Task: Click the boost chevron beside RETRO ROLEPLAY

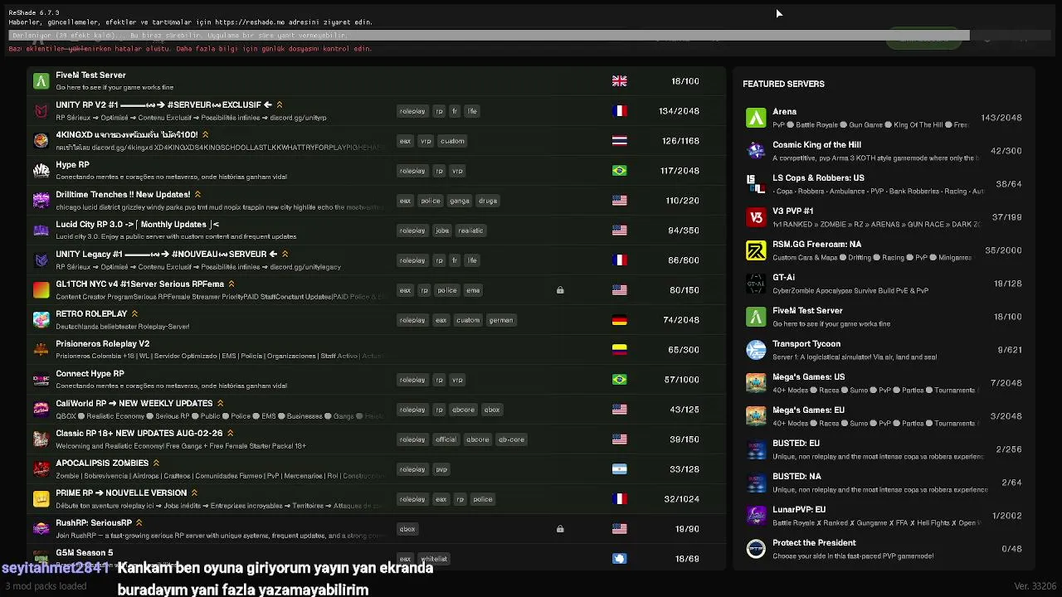Action: click(134, 314)
